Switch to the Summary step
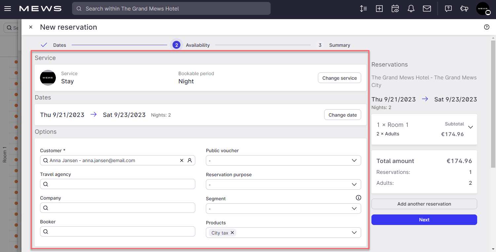 (x=339, y=45)
